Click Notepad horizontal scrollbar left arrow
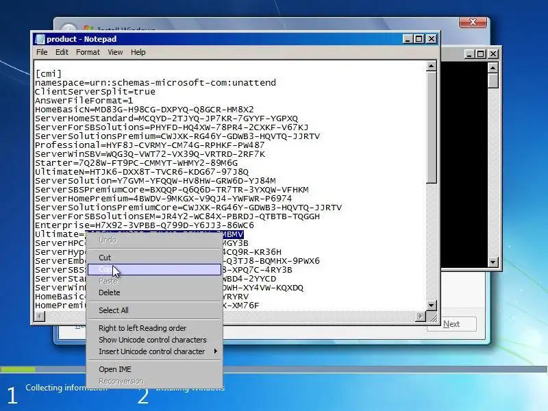Viewport: 548px width, 411px height. pos(40,316)
